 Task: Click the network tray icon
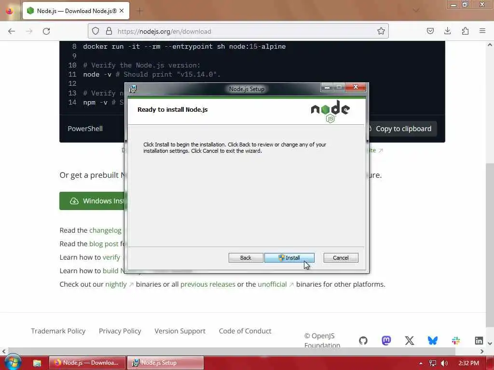[433, 363]
